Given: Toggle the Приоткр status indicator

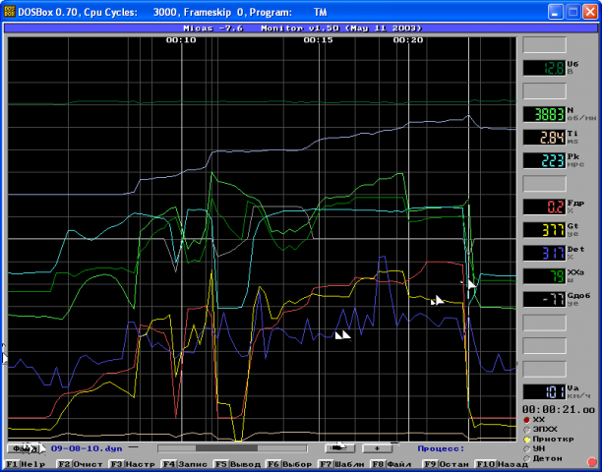Looking at the screenshot, I should [x=526, y=440].
